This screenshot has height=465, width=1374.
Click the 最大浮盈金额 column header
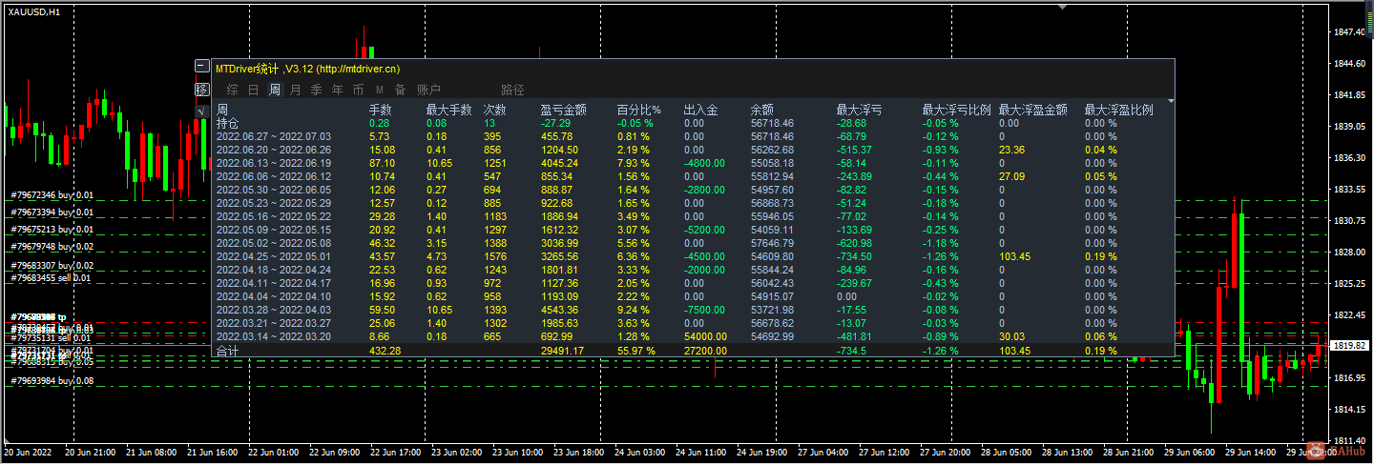(x=1033, y=110)
